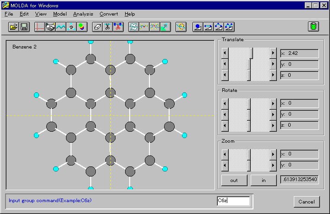Click the single blue atom measure icon
The width and height of the screenshot is (330, 214).
[198, 27]
